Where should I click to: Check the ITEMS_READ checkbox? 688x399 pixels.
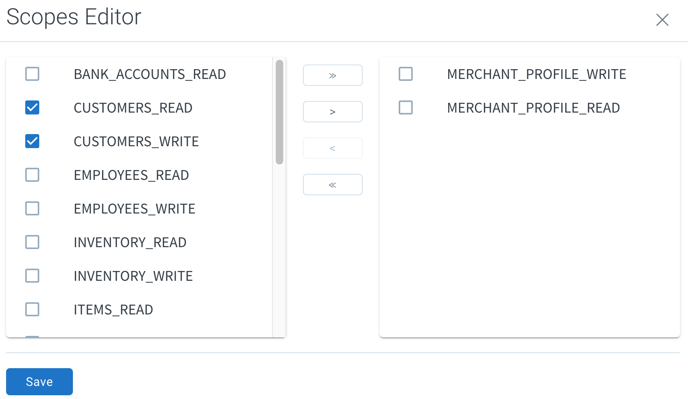click(32, 309)
